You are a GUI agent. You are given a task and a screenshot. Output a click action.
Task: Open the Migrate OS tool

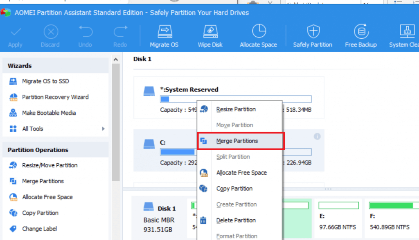[x=164, y=36]
